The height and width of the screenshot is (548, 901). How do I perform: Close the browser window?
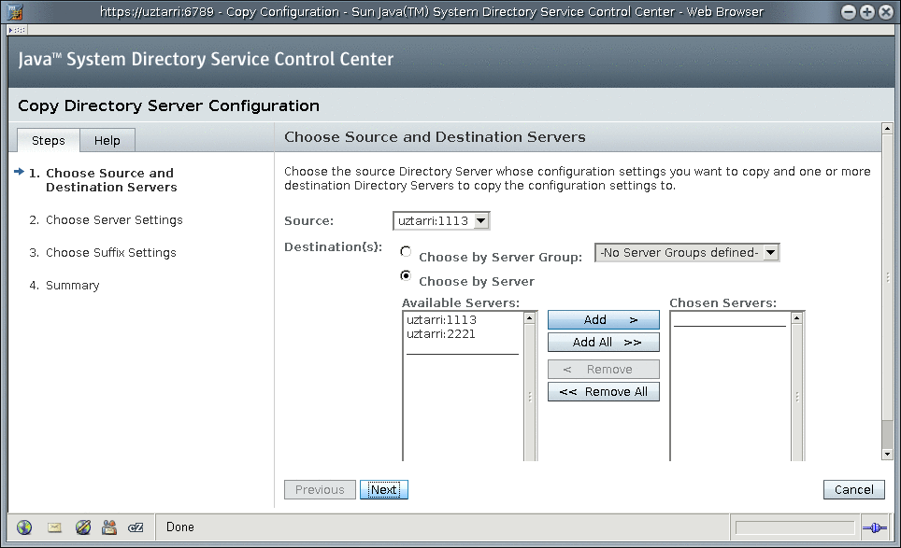click(886, 11)
